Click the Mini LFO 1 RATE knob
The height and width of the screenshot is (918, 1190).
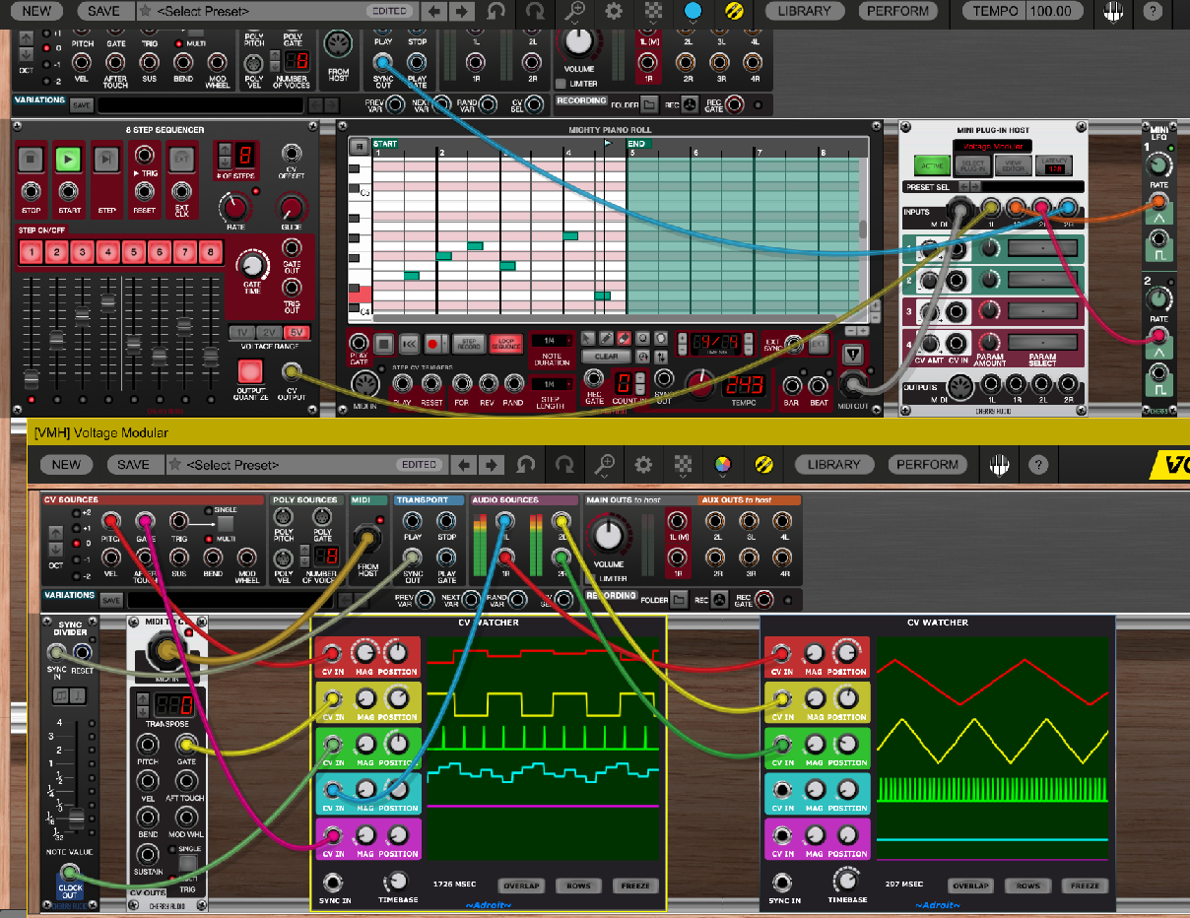pyautogui.click(x=1159, y=165)
